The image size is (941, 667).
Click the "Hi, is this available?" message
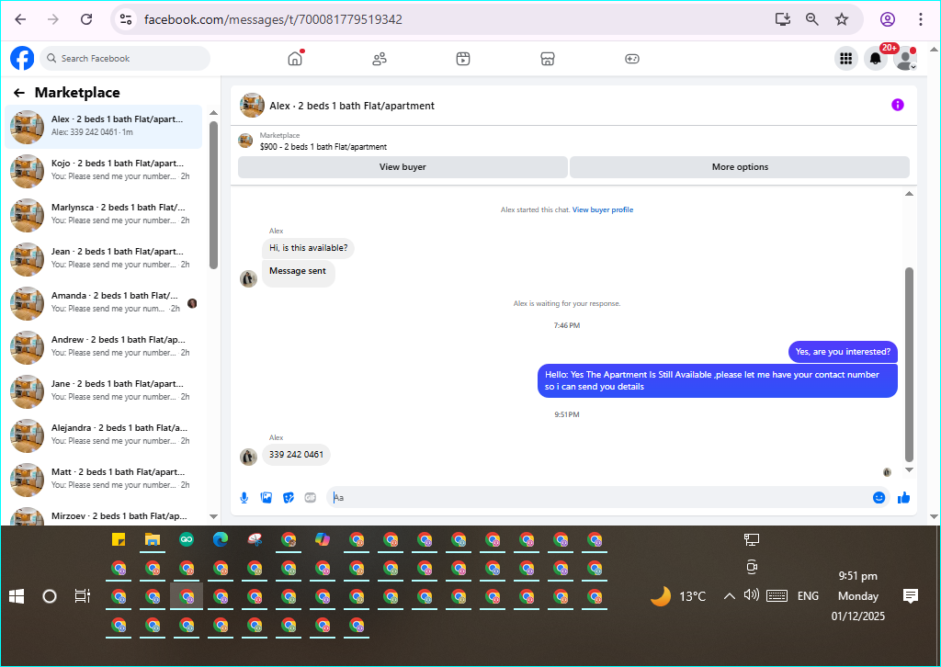click(x=308, y=248)
